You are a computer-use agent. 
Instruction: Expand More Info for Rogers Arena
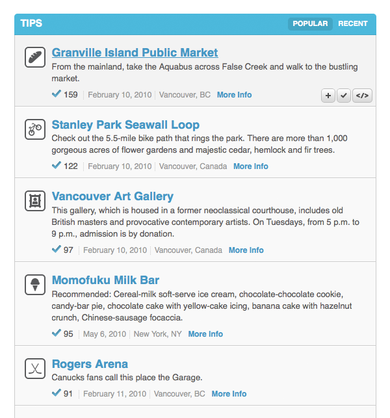tap(229, 394)
